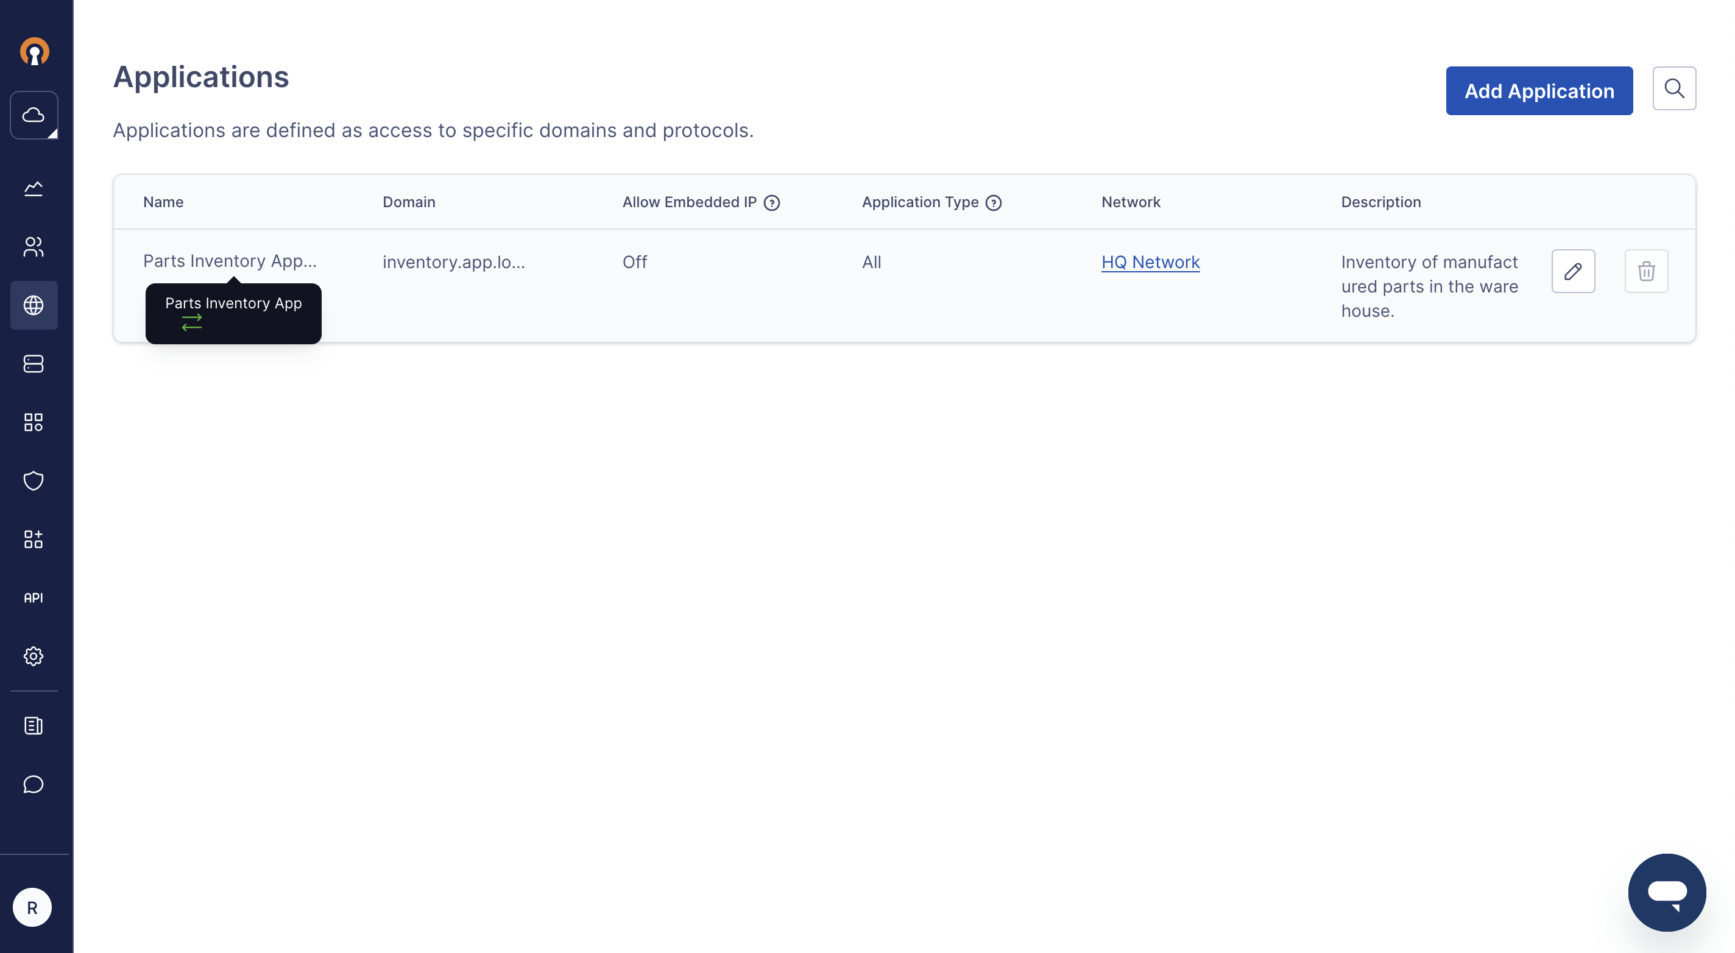Open the Status insights chart icon
This screenshot has height=953, width=1735.
[34, 188]
